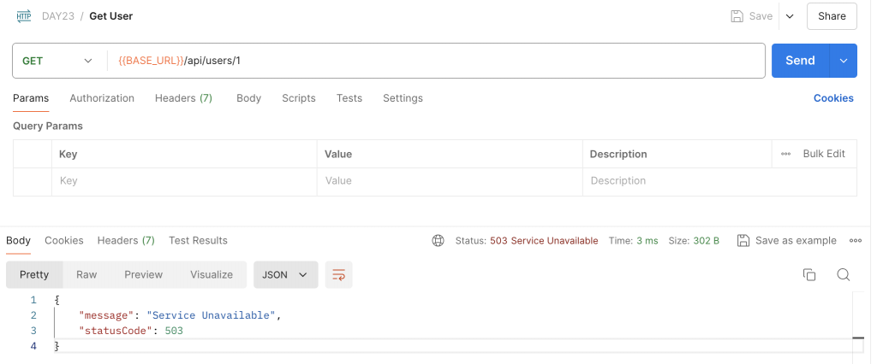Copy the response body with copy icon

808,274
